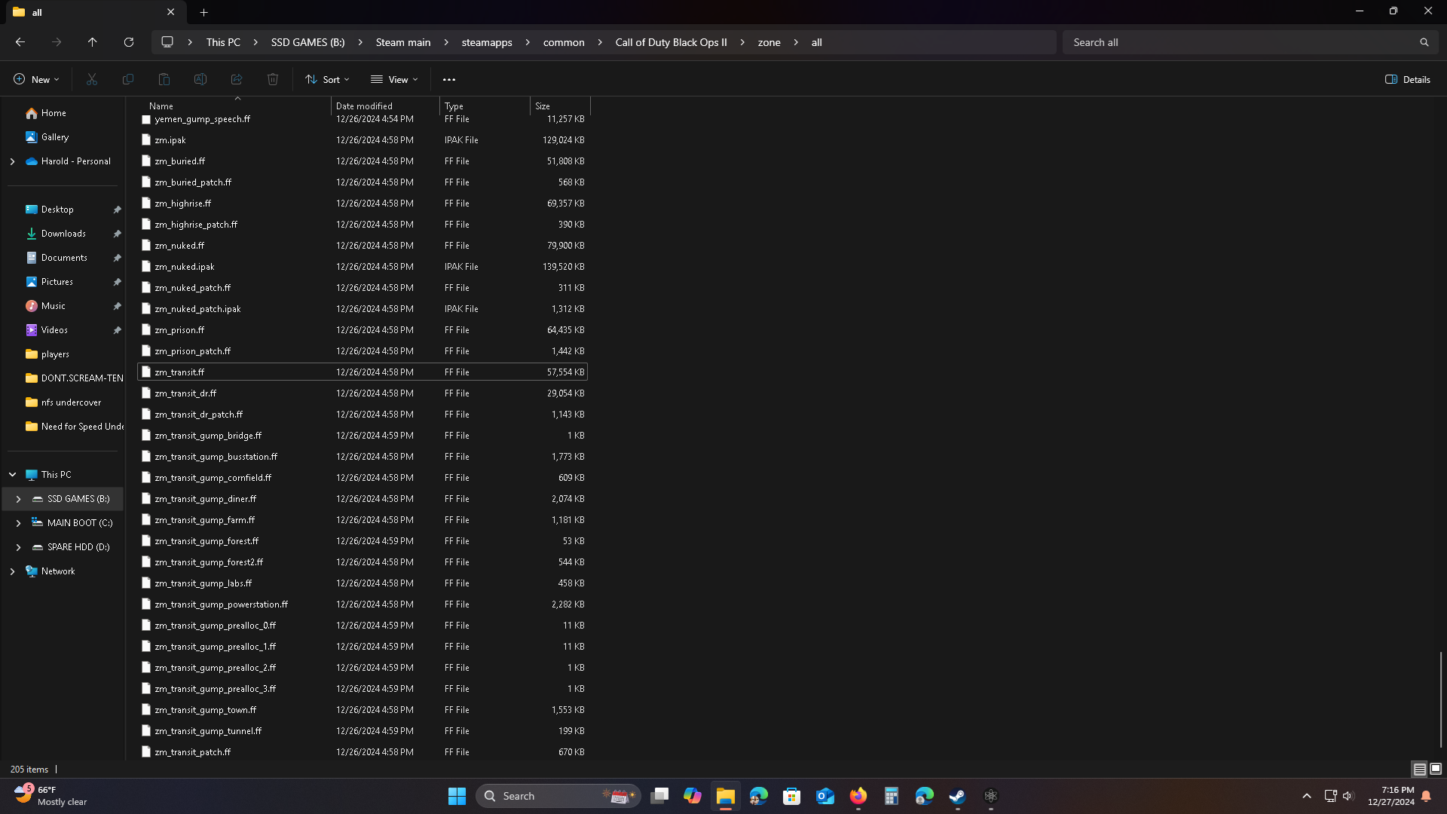This screenshot has width=1447, height=814.
Task: Expand MAIN BOOT (C:) drive node
Action: (x=18, y=523)
